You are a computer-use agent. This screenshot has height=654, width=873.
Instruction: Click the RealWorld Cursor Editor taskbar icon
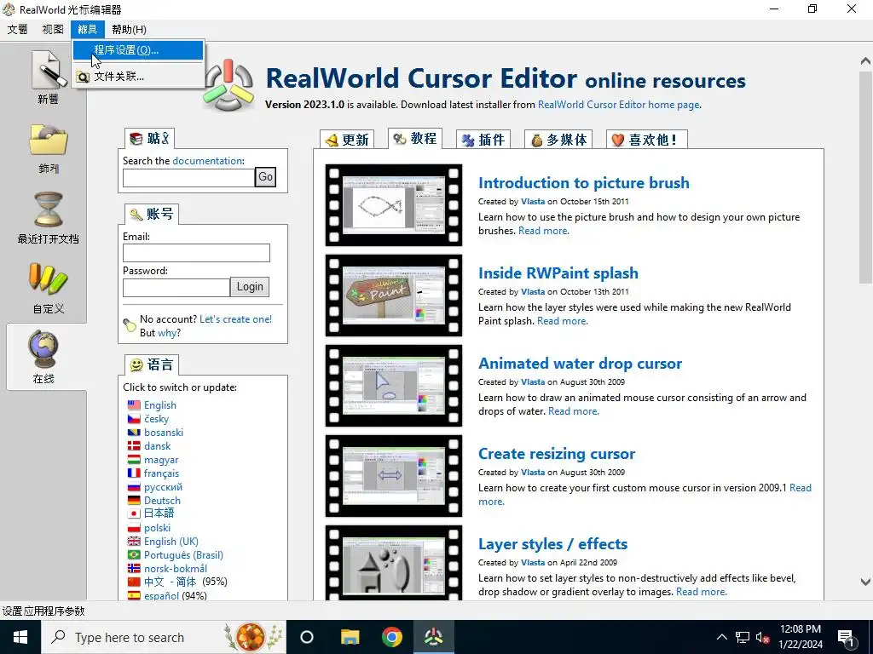pos(434,637)
